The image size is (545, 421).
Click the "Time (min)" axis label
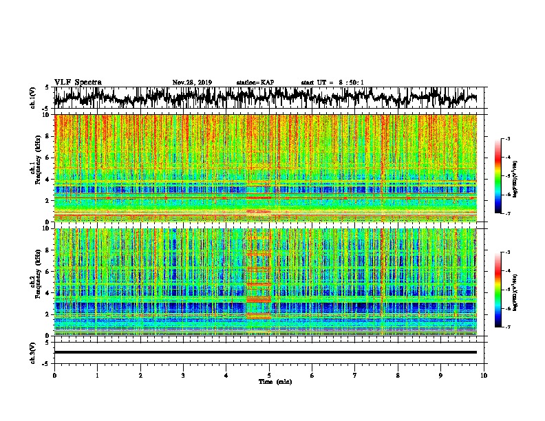tap(275, 382)
